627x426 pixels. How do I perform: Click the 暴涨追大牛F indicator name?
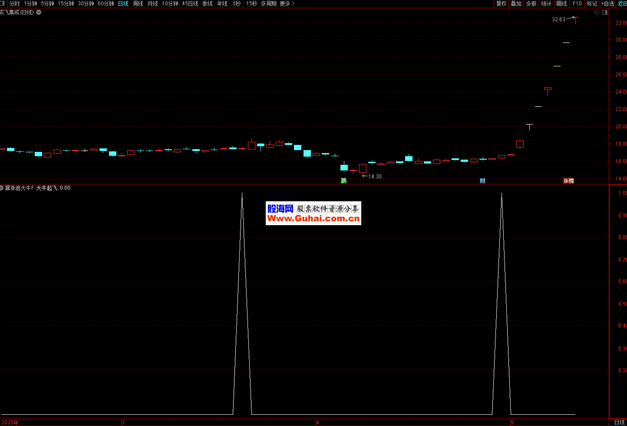pos(20,188)
